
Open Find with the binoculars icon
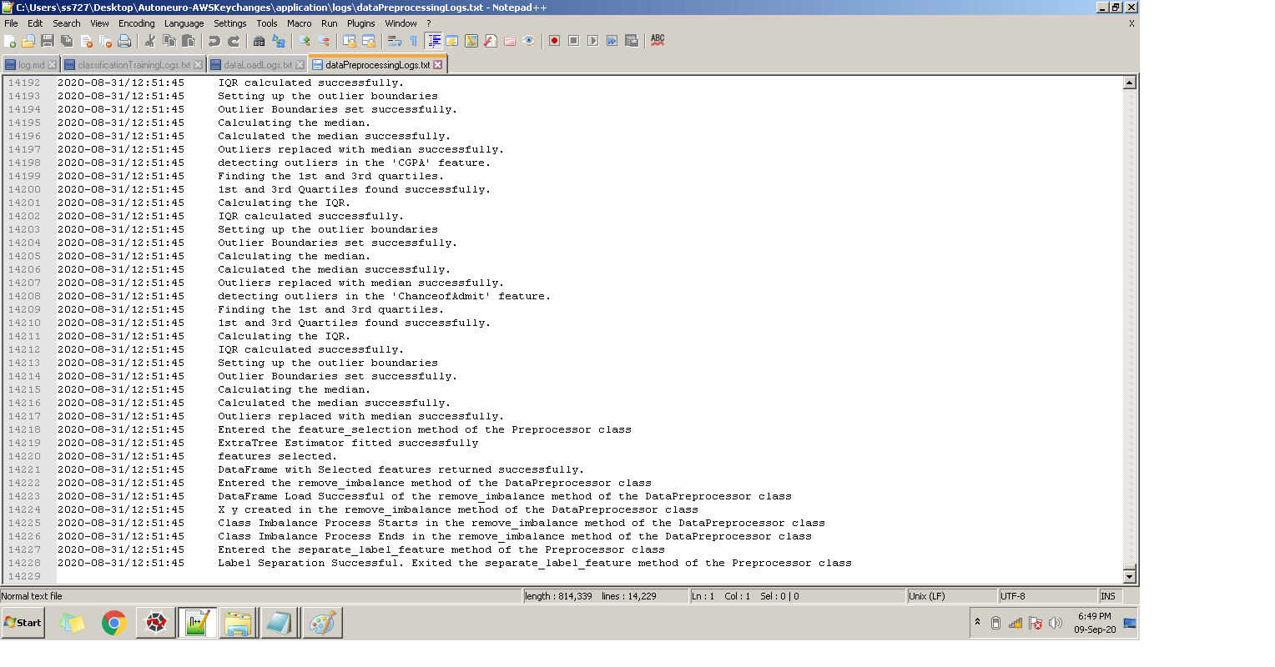[260, 41]
